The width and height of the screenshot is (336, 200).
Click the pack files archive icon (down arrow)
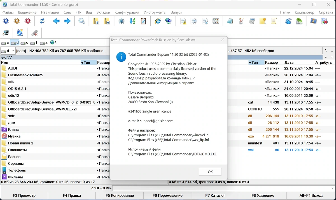pyautogui.click(x=96, y=21)
